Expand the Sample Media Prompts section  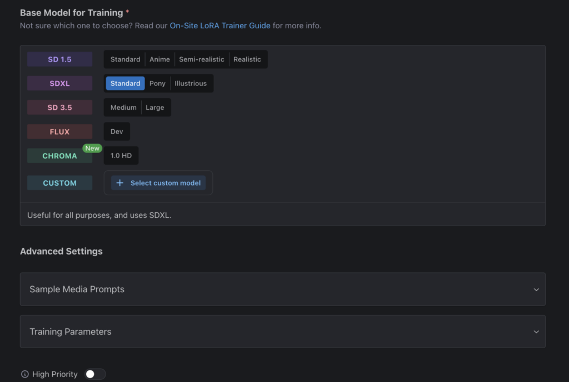click(x=282, y=289)
